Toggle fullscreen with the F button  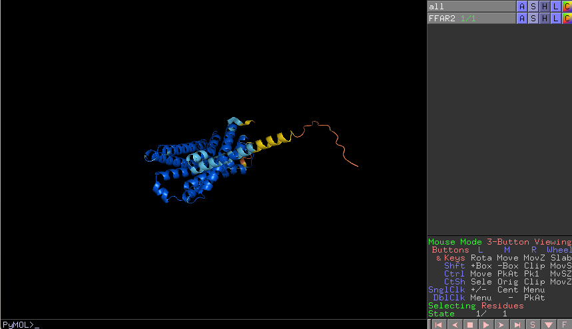click(x=564, y=324)
